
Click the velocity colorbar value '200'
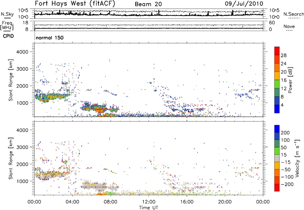285,133
